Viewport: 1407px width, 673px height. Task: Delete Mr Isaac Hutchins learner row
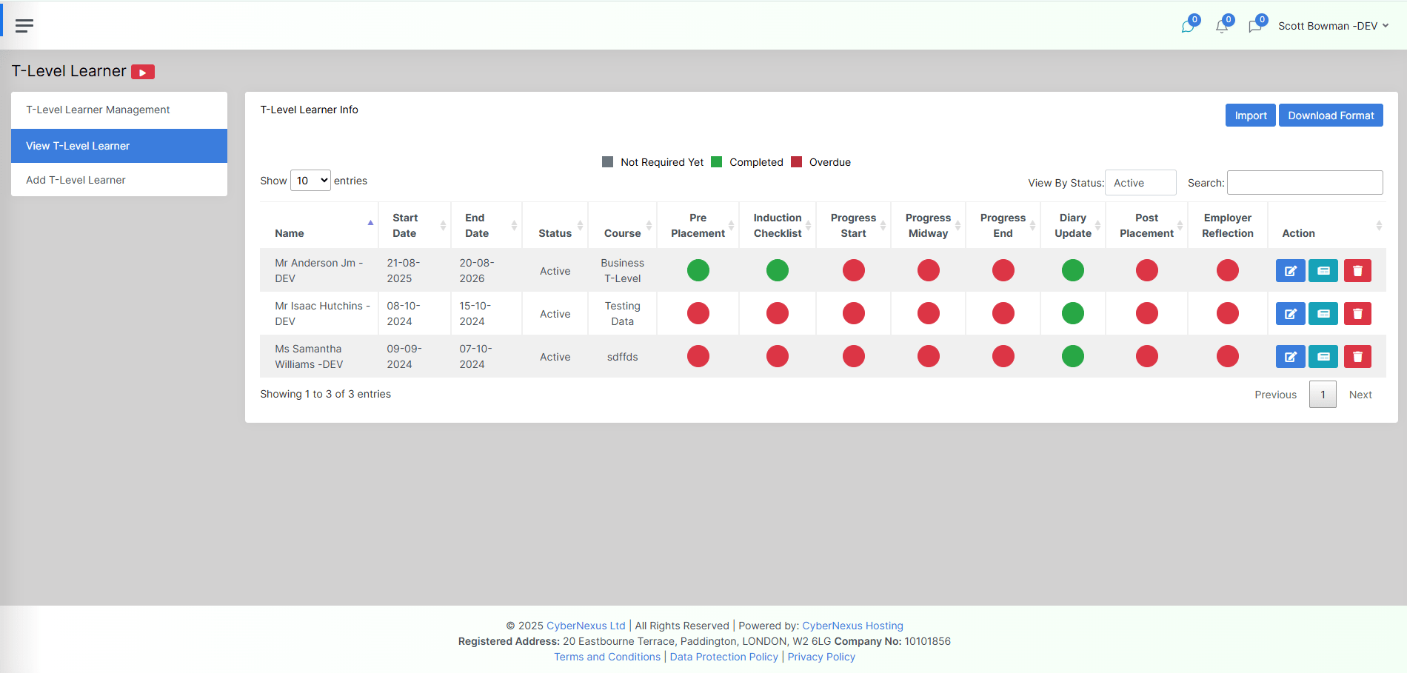[x=1357, y=314]
